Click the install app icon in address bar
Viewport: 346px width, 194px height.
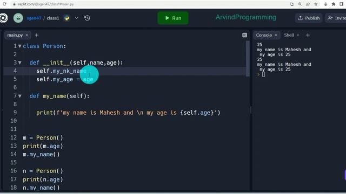(x=292, y=4)
